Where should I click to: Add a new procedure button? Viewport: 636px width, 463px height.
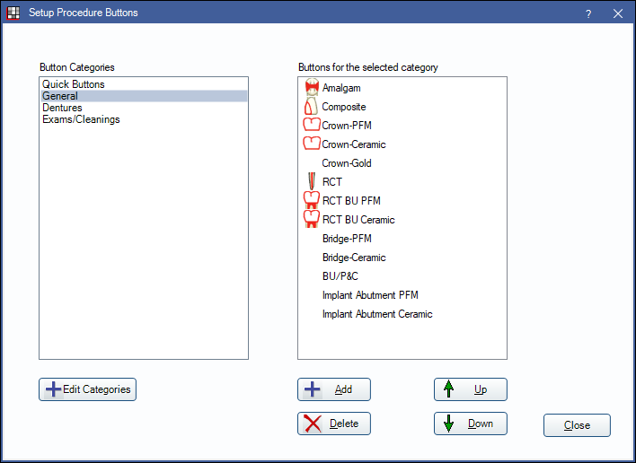pyautogui.click(x=334, y=389)
